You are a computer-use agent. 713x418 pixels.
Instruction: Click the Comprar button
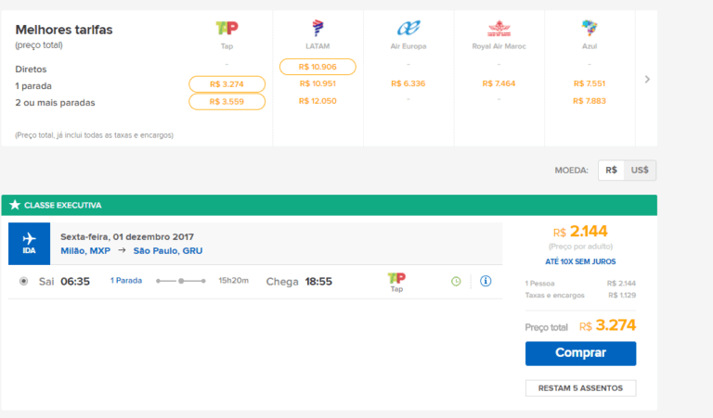pyautogui.click(x=580, y=353)
